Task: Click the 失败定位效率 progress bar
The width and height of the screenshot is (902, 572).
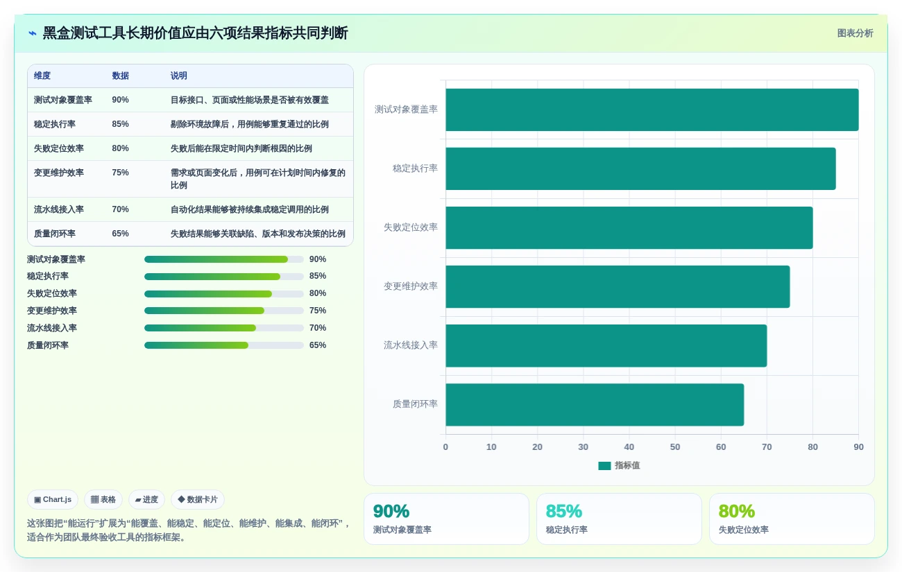Action: [x=224, y=294]
